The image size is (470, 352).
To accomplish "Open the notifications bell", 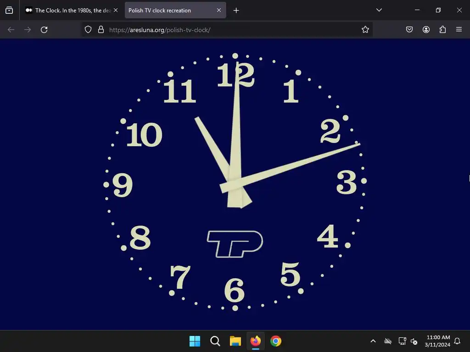I will 458,341.
